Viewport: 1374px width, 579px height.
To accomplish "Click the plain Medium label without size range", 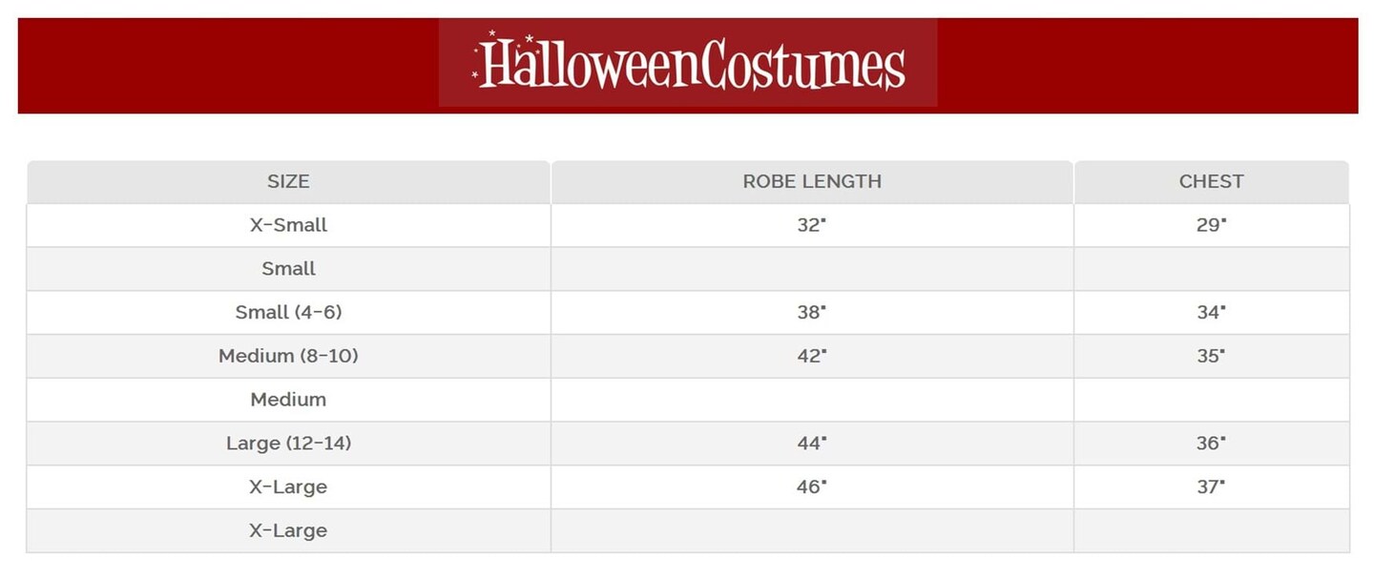I will point(288,400).
